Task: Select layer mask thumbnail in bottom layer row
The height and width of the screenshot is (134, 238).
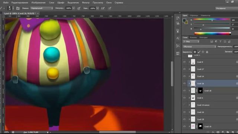Action: coord(200,127)
